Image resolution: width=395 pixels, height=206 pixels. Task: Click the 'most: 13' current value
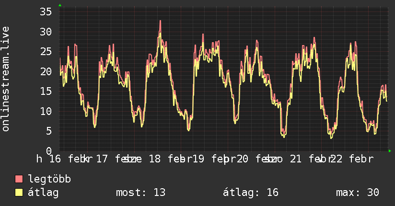click(140, 193)
